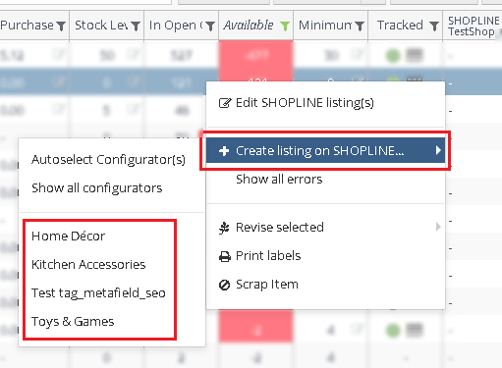
Task: Click grid icon in first row Tracked cell
Action: pos(415,55)
